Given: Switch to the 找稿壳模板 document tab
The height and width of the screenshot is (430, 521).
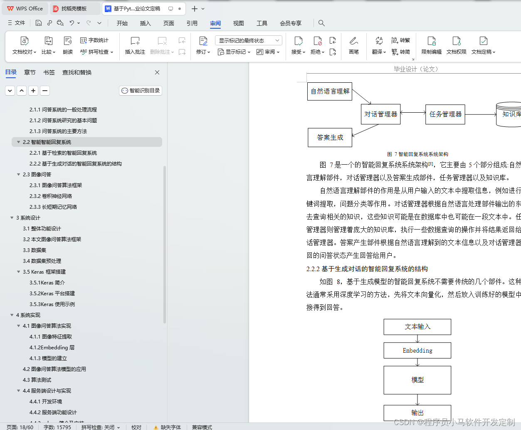Looking at the screenshot, I should click(75, 8).
